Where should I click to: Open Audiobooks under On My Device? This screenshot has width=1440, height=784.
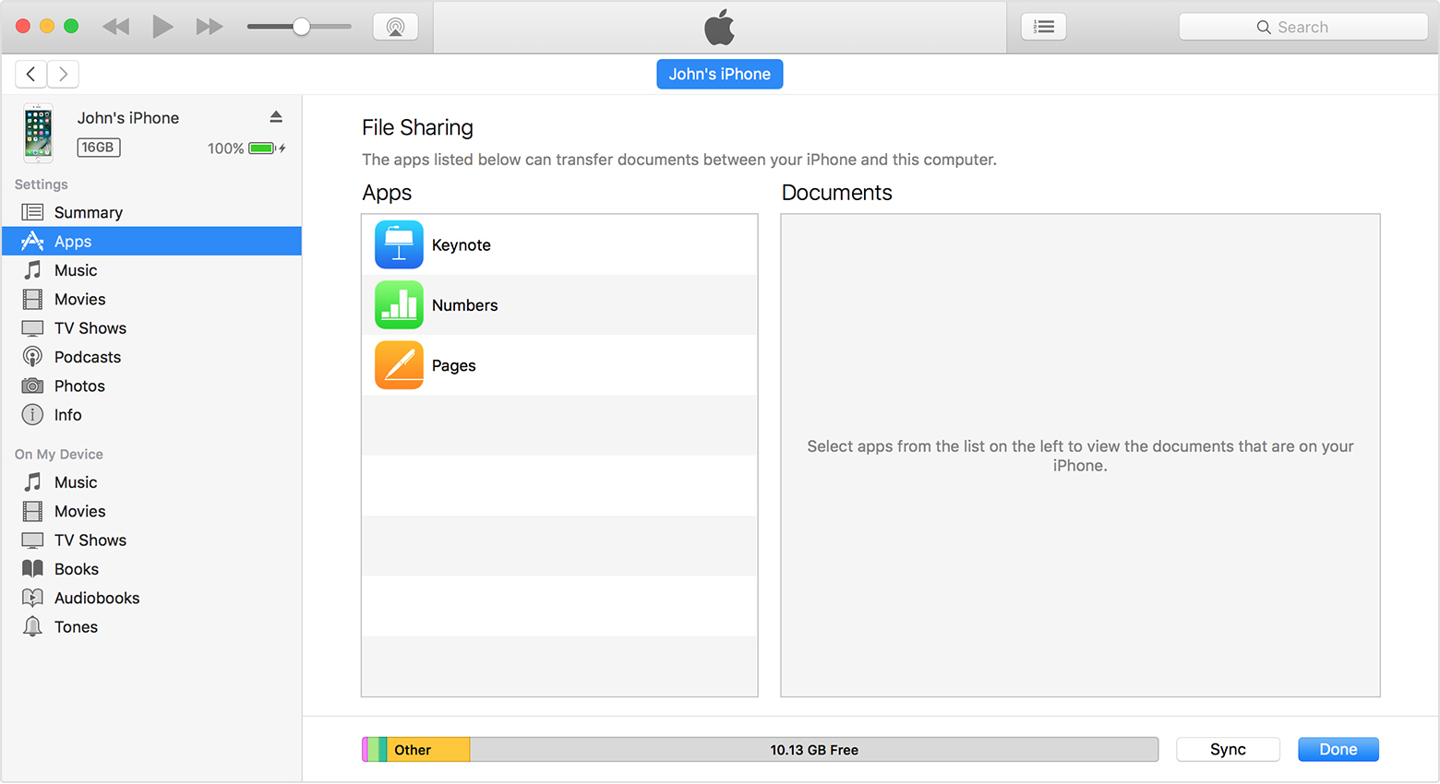151,598
